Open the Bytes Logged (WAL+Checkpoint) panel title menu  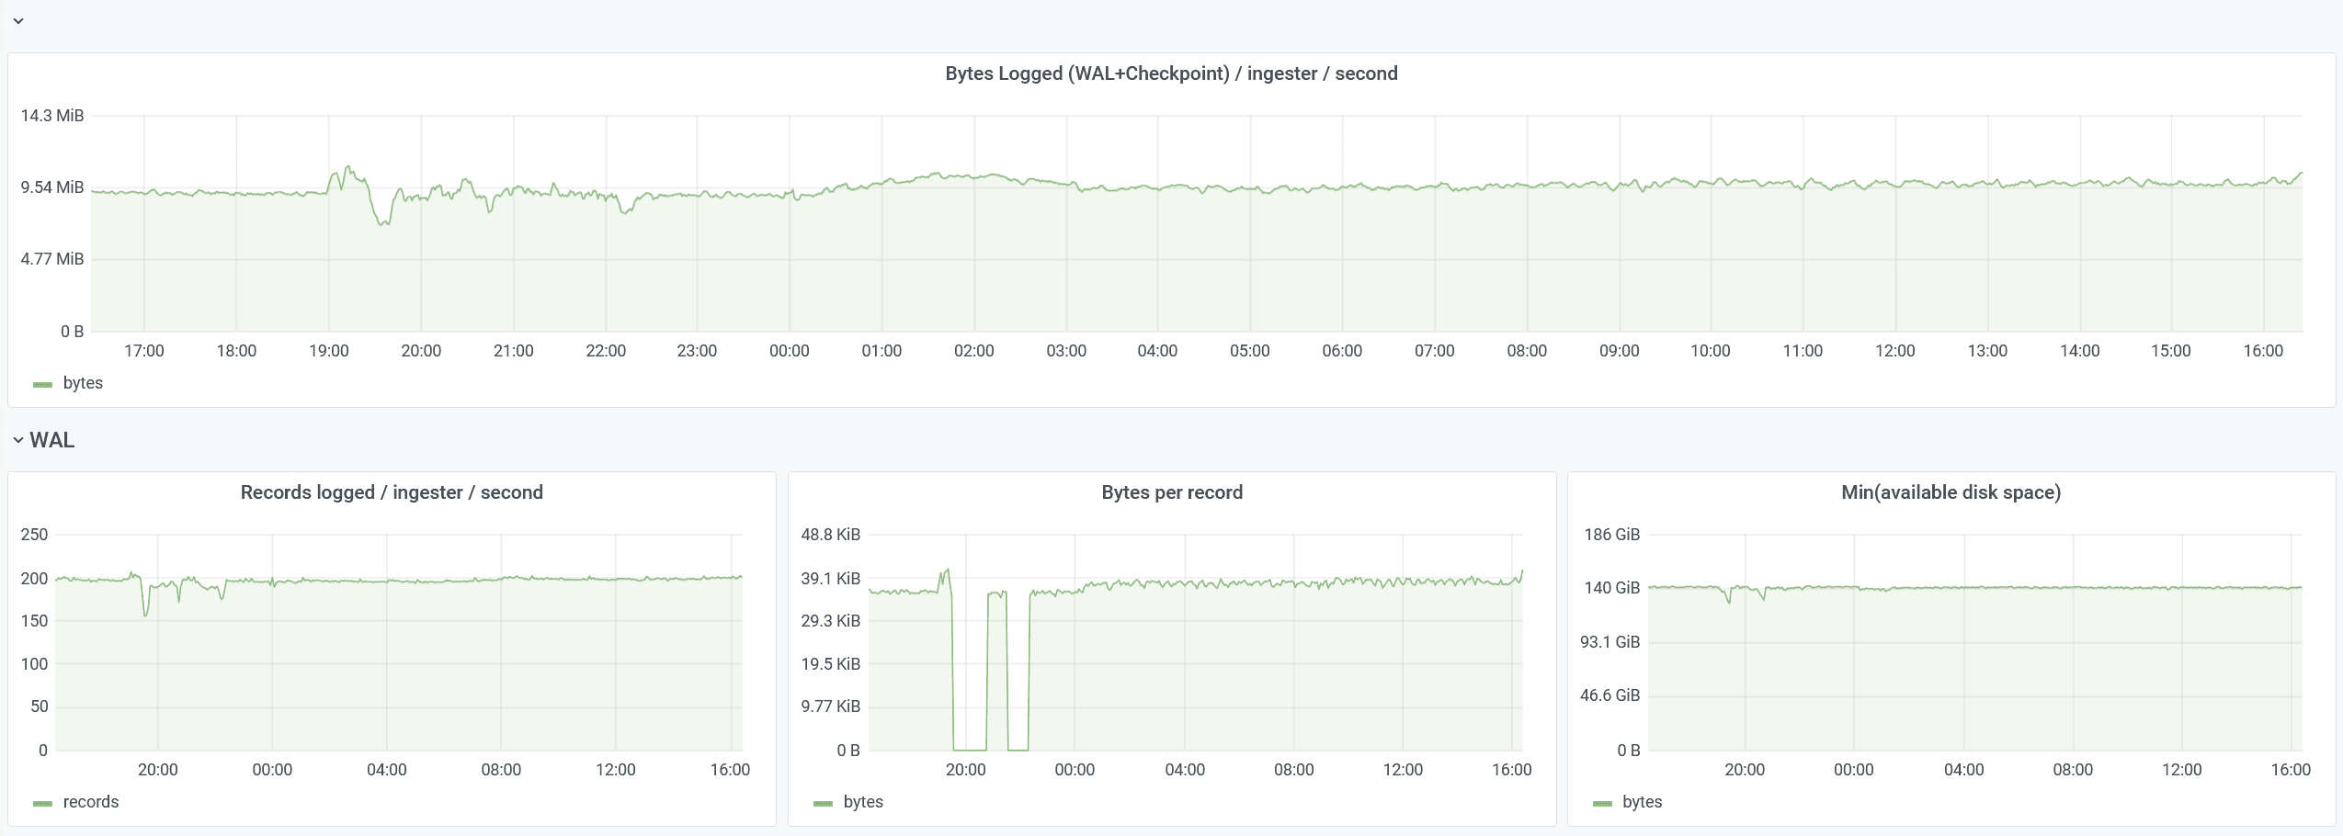1171,73
